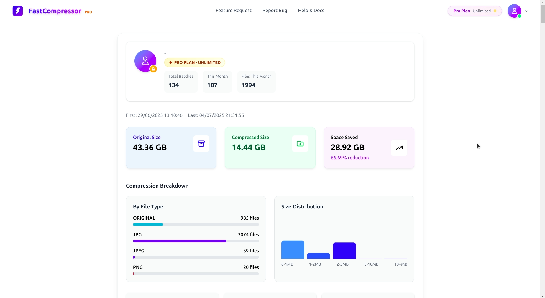Screen dimensions: 545x298
Task: Click the JPG file type progress bar
Action: (x=196, y=241)
